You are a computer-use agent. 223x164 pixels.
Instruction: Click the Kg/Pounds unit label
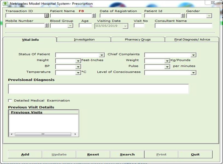pos(180,60)
